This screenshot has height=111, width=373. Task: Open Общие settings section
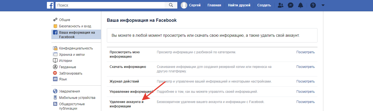65,20
